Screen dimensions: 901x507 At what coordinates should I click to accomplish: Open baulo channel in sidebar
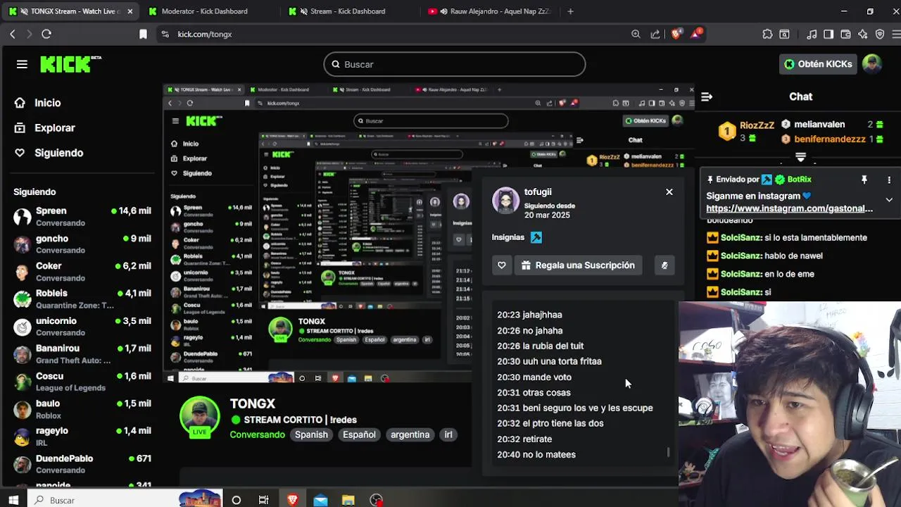(x=82, y=408)
